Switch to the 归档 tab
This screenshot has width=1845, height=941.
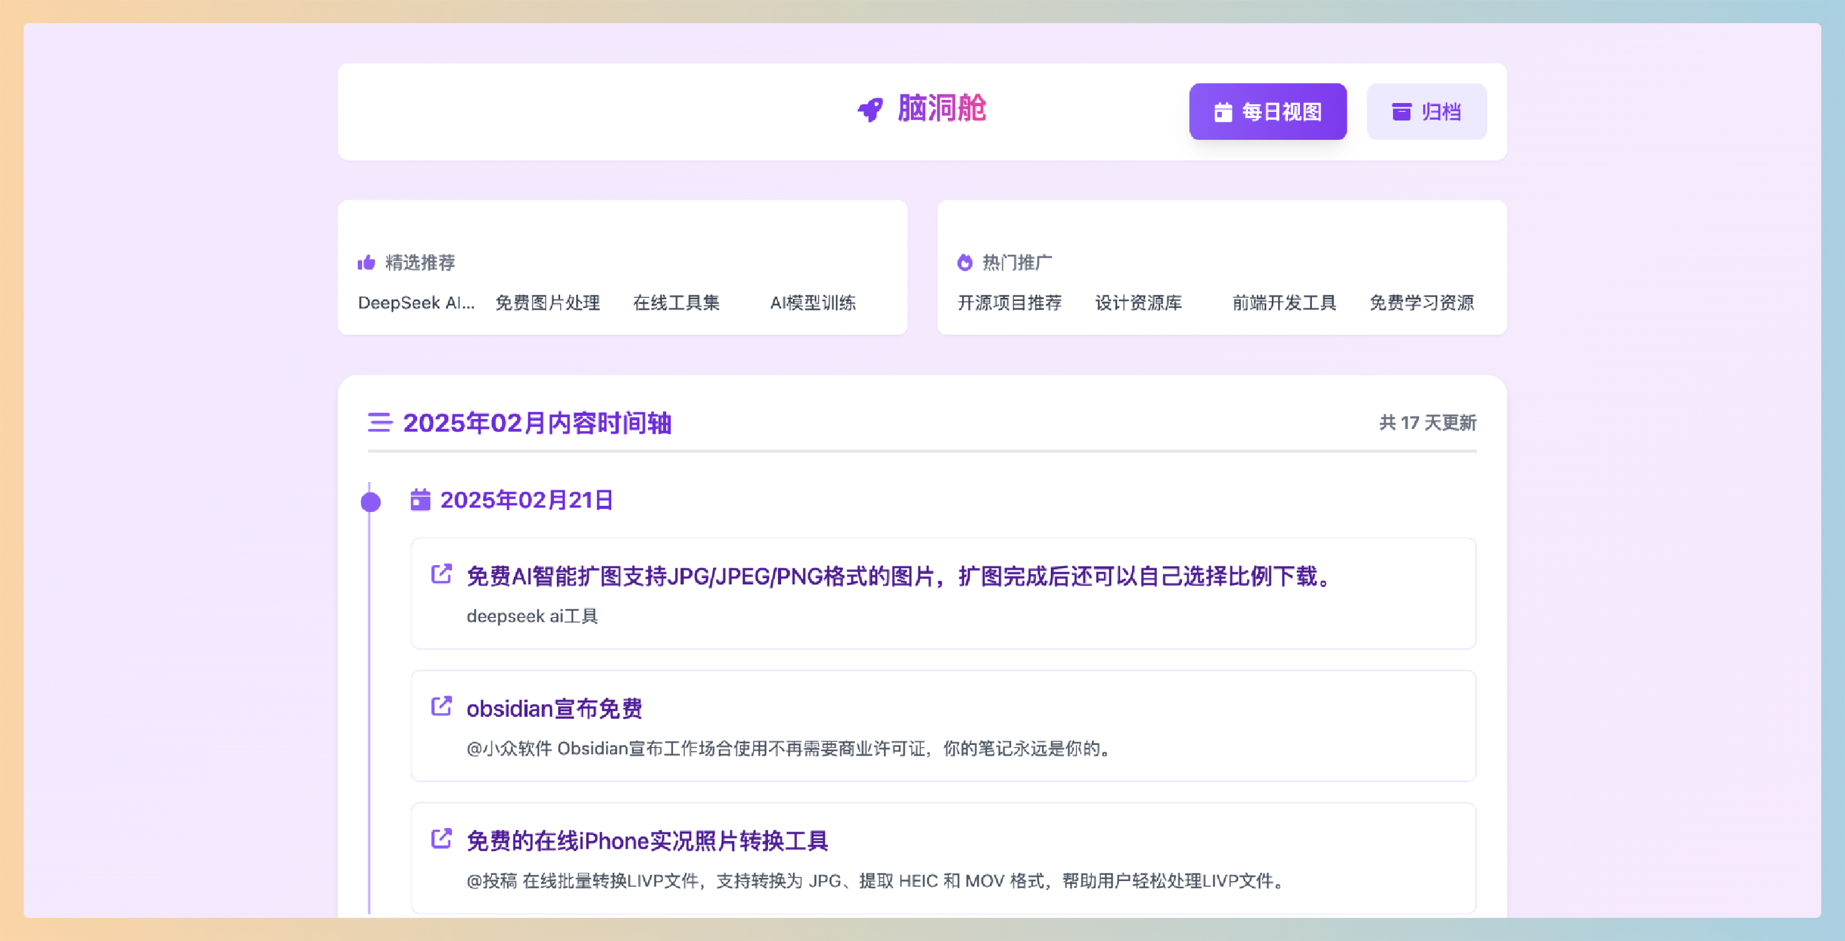[x=1426, y=112]
